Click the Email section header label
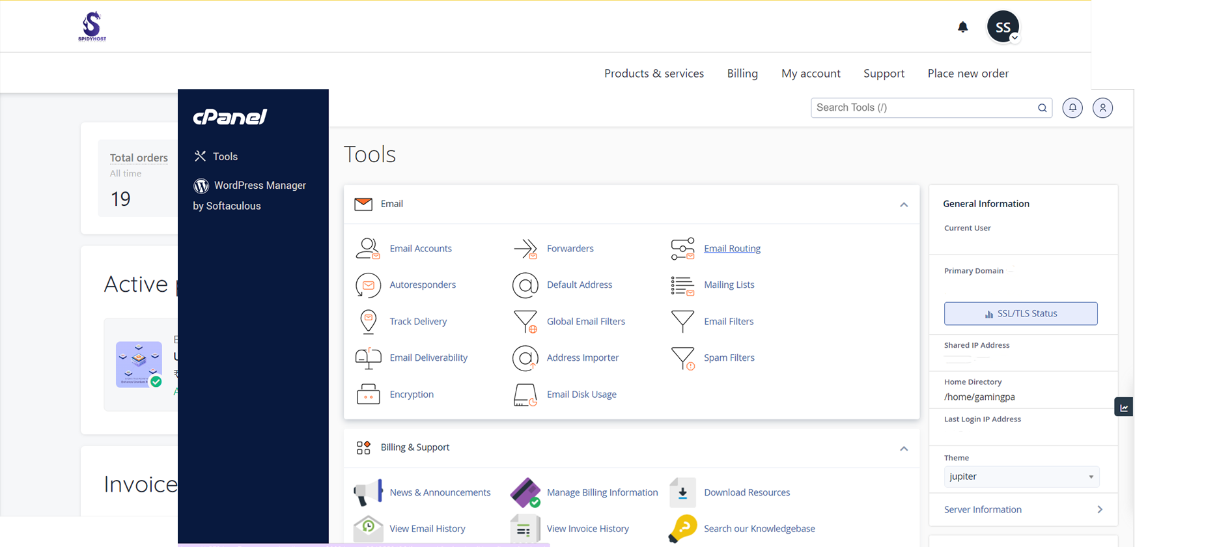This screenshot has height=547, width=1232. pos(392,204)
